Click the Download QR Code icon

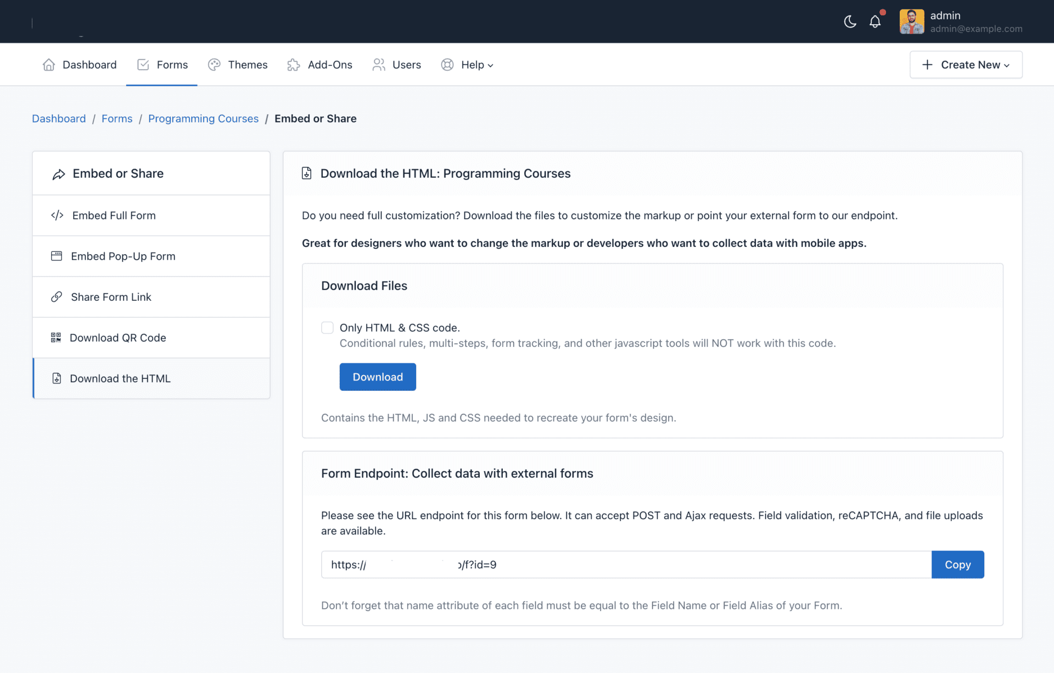(56, 338)
